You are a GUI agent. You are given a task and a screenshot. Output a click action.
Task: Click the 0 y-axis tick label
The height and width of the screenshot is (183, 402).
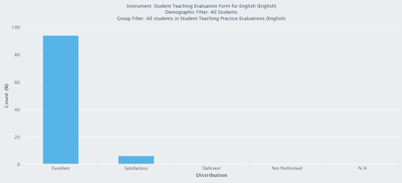19,165
